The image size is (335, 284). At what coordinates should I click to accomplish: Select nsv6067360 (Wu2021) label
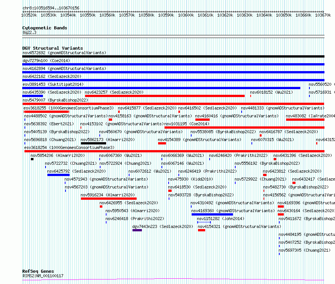coord(120,155)
